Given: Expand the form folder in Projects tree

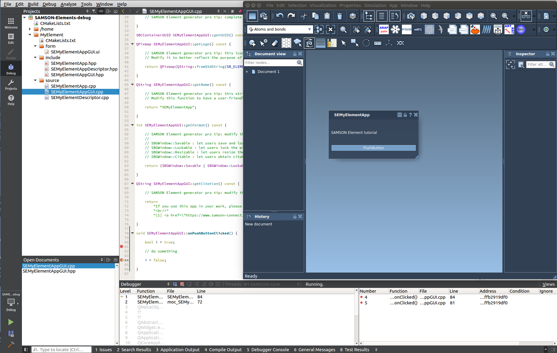Looking at the screenshot, I should (x=35, y=46).
